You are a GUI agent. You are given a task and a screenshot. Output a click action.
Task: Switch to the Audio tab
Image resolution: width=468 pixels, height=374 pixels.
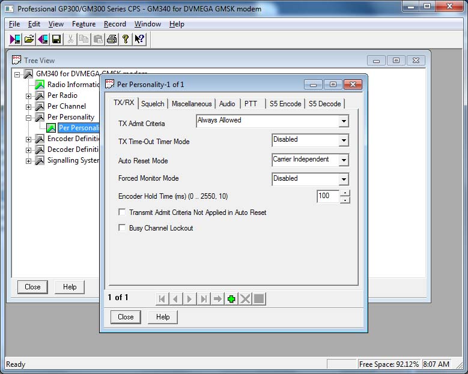click(x=227, y=104)
